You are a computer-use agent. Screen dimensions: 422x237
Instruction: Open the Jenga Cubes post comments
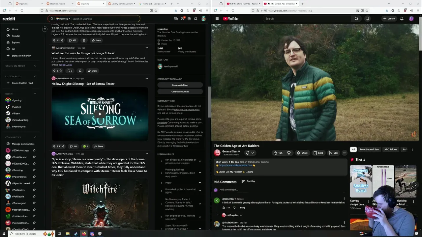tap(70, 71)
